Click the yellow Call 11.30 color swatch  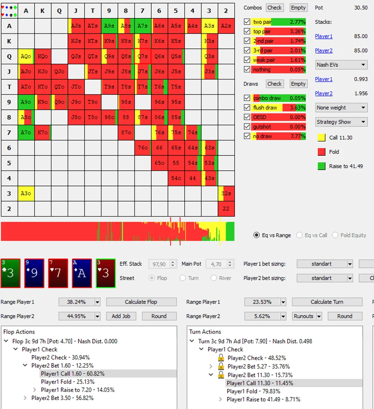[322, 138]
